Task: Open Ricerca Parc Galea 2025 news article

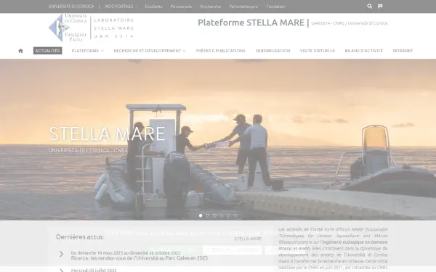Action: 140,258
